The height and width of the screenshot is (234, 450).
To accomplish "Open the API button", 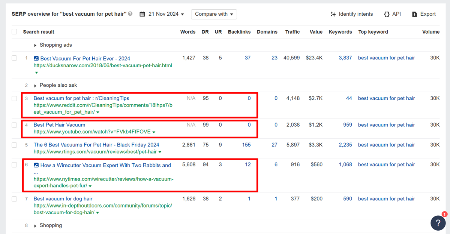I will tap(392, 14).
